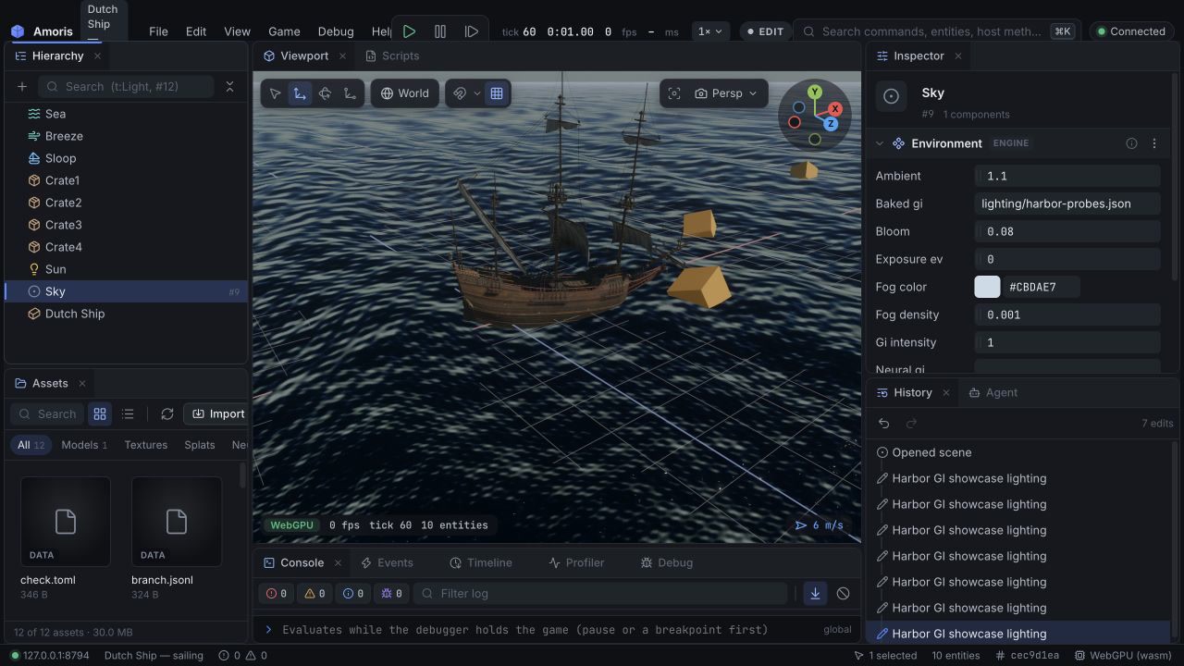Filter assets by Models

(x=84, y=445)
